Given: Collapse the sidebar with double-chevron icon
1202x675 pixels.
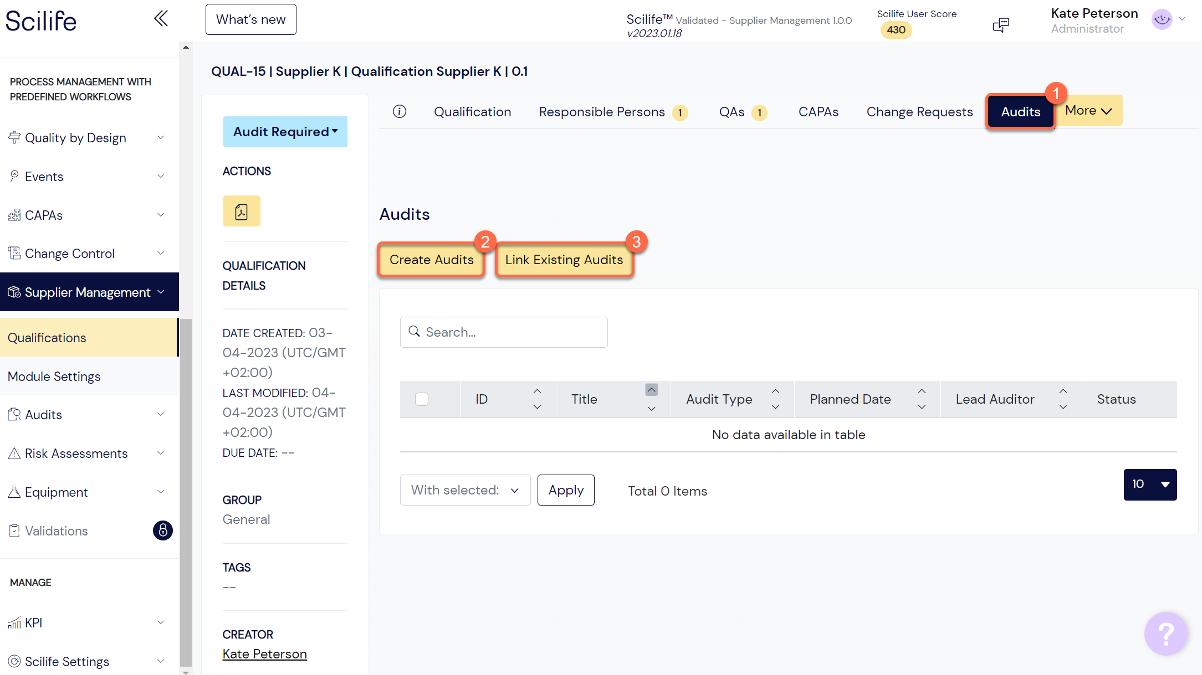Looking at the screenshot, I should pos(161,19).
